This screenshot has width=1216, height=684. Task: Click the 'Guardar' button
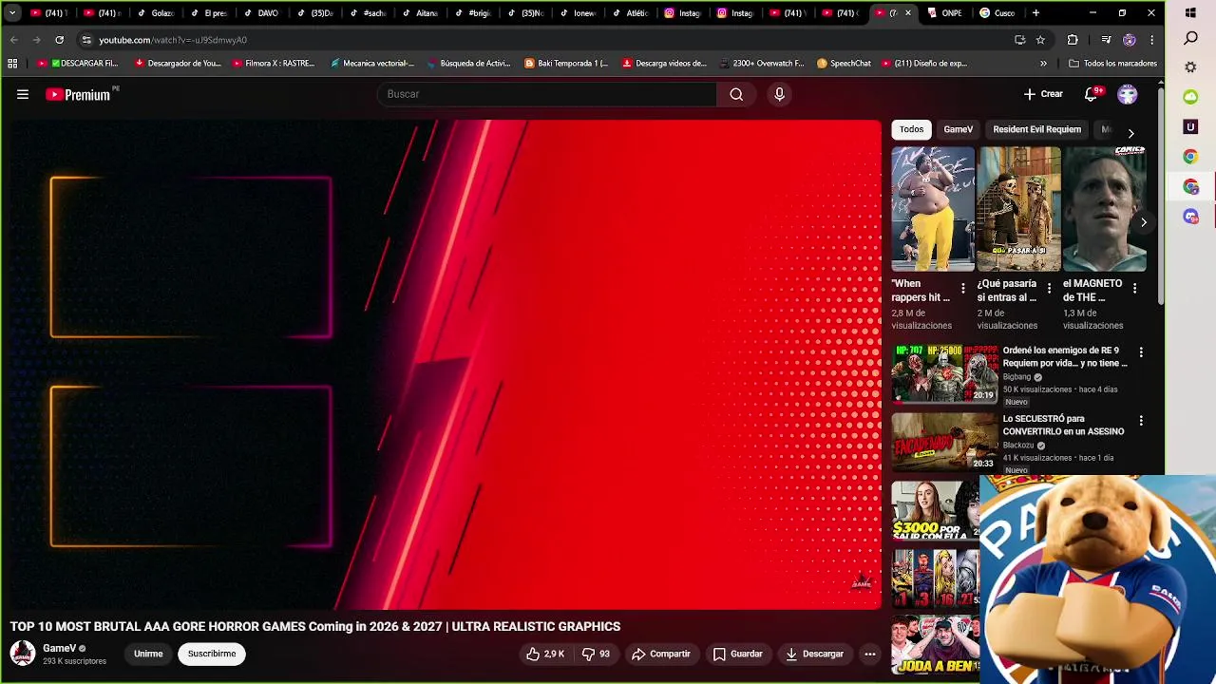click(x=738, y=654)
